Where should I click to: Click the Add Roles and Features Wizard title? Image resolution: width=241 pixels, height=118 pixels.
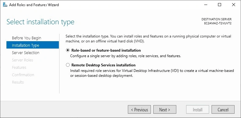(34, 5)
